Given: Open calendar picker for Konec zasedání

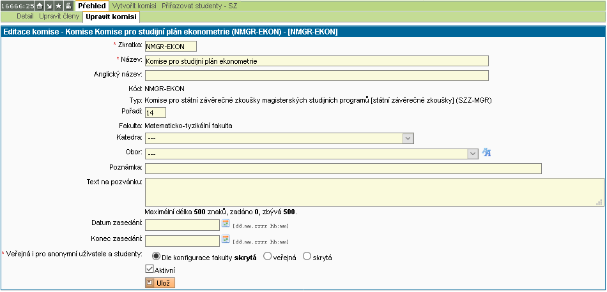Looking at the screenshot, I should pyautogui.click(x=225, y=240).
